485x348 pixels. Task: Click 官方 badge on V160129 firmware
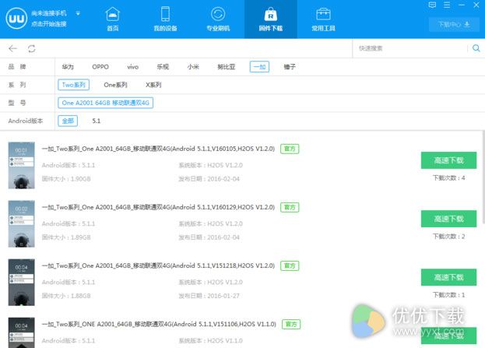click(x=290, y=207)
